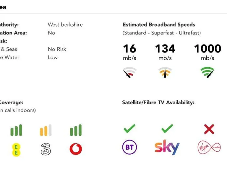Screen dimensions: 227x170
Task: Click the BT logo
Action: tap(129, 147)
